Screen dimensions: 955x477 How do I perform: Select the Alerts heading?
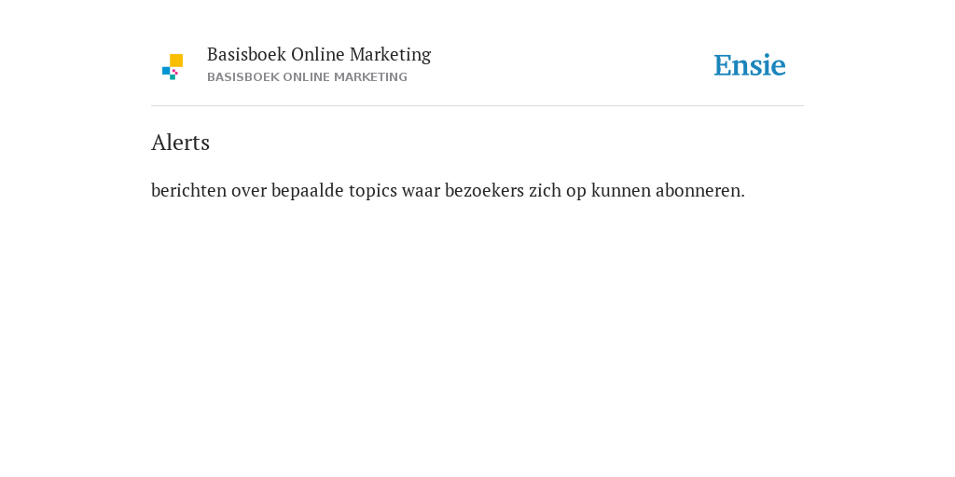coord(180,143)
